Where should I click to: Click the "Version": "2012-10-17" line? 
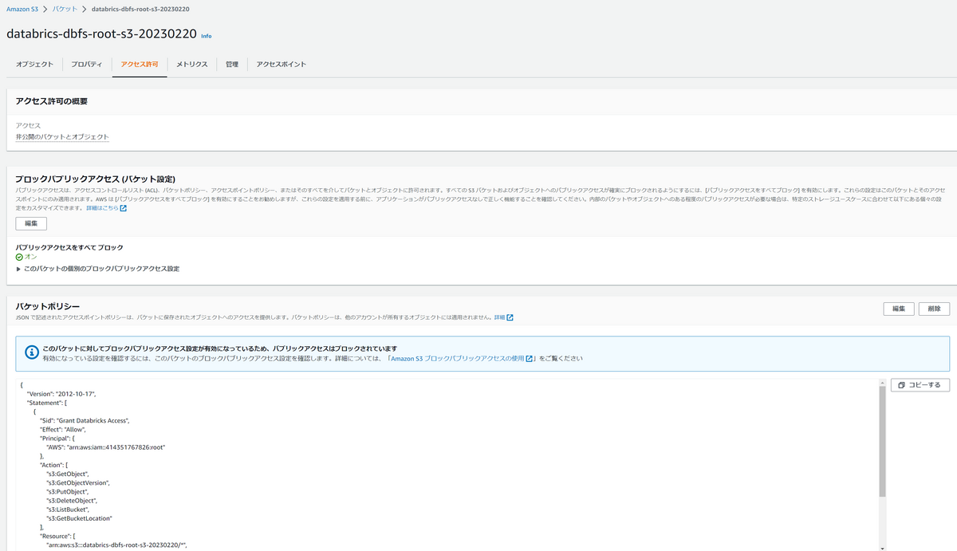(61, 394)
